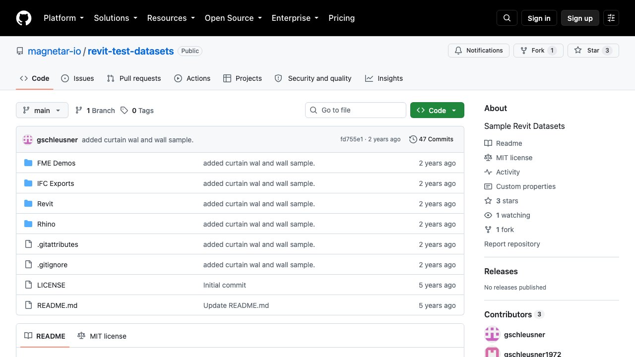
Task: Click the folder icon next to Rhino
Action: 28,224
